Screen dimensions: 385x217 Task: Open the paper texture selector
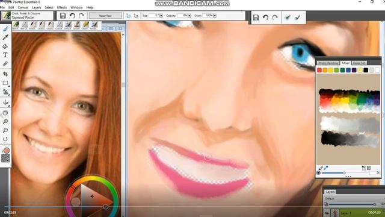click(5, 158)
